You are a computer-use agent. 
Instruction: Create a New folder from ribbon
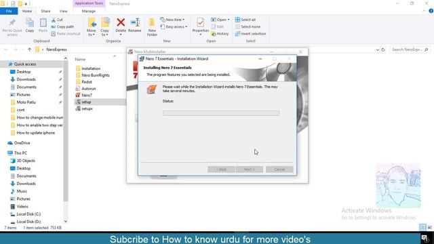click(x=152, y=27)
